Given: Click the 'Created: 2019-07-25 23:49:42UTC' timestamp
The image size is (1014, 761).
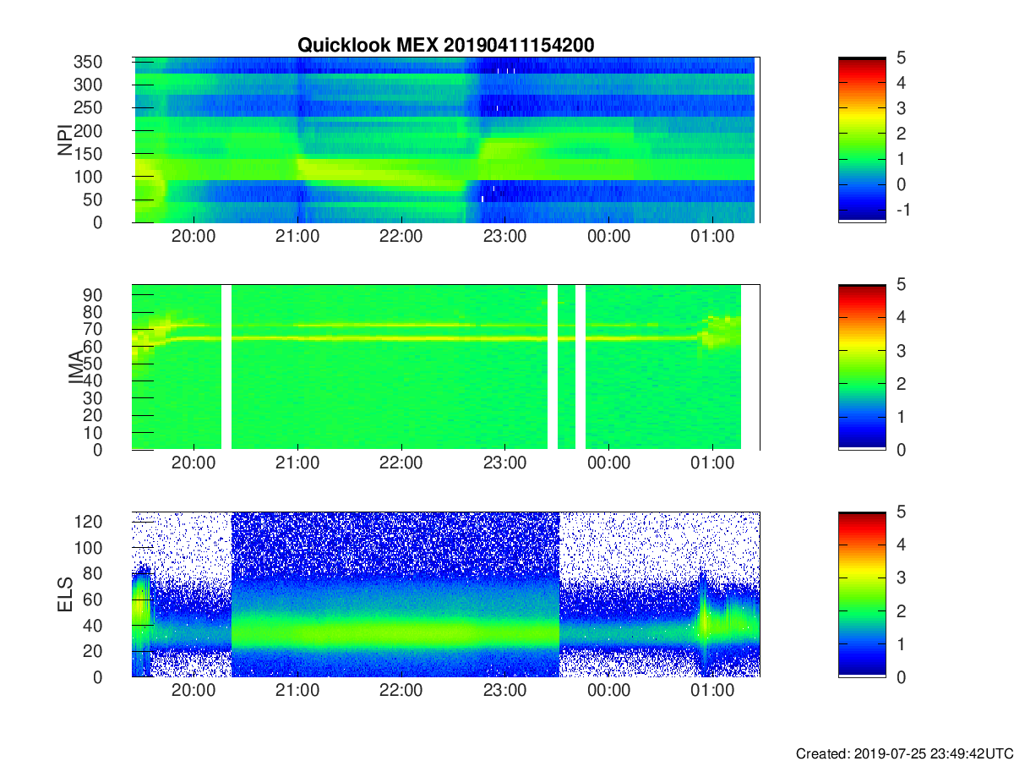Looking at the screenshot, I should [x=904, y=753].
